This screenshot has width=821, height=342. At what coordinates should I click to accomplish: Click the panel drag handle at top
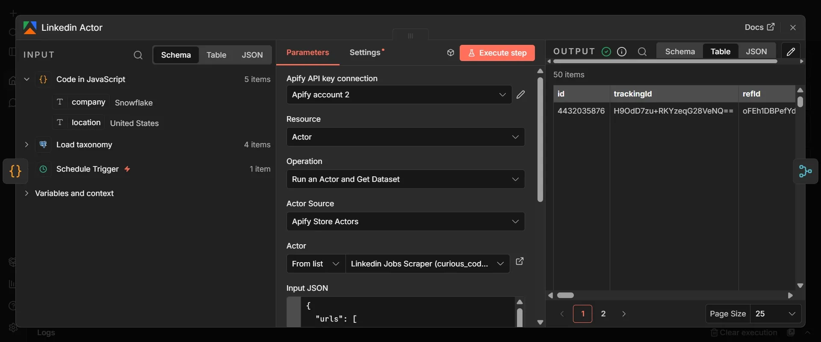click(410, 35)
